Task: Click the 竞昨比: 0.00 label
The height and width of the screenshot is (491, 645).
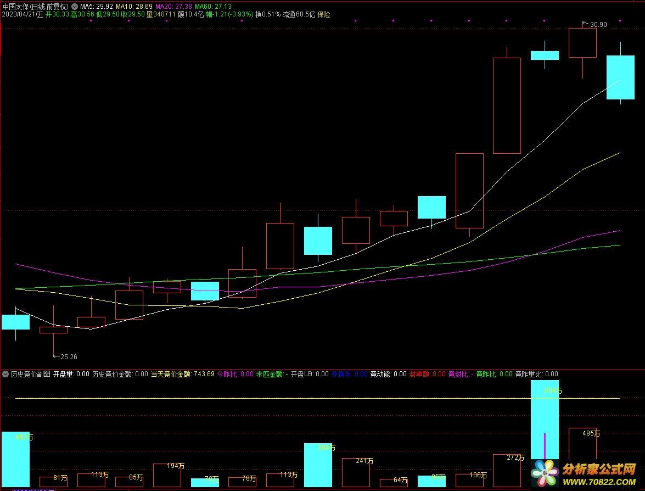Action: (494, 374)
